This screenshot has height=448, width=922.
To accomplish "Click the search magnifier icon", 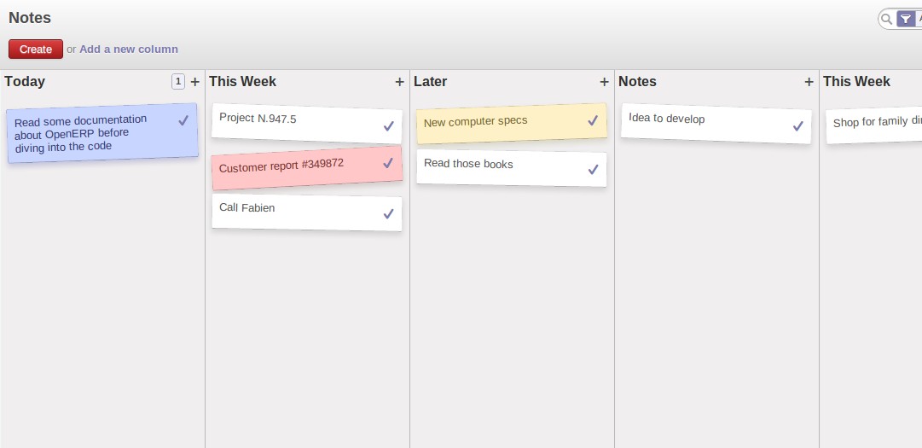I will point(887,20).
